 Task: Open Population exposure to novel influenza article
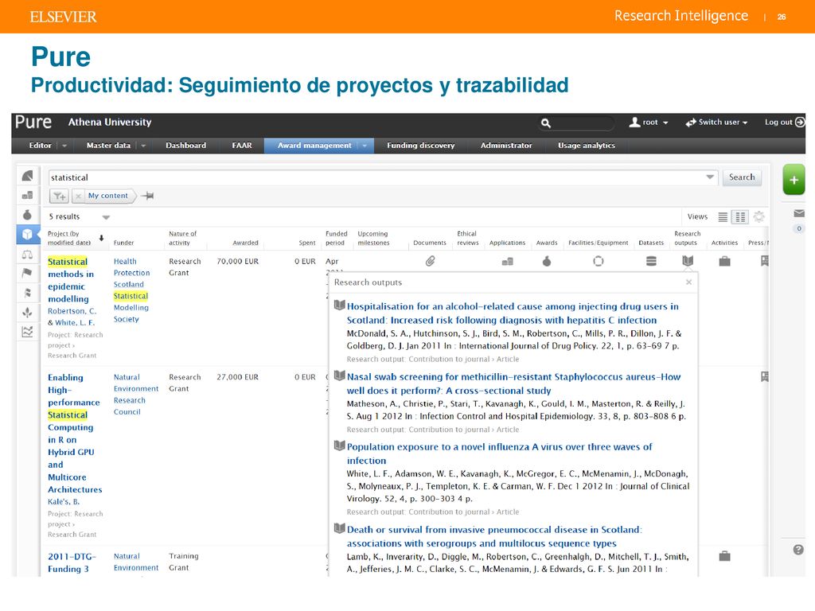(499, 453)
